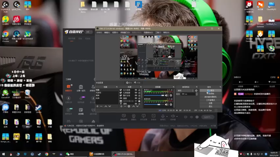Add 手机投屏 source in 直播伴侣 bottom bar
This screenshot has height=157, width=280.
click(x=143, y=117)
